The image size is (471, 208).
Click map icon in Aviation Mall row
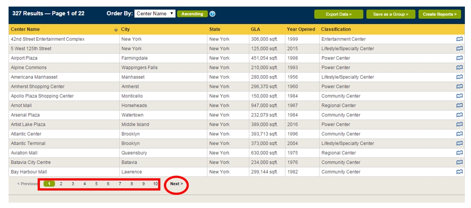point(459,153)
